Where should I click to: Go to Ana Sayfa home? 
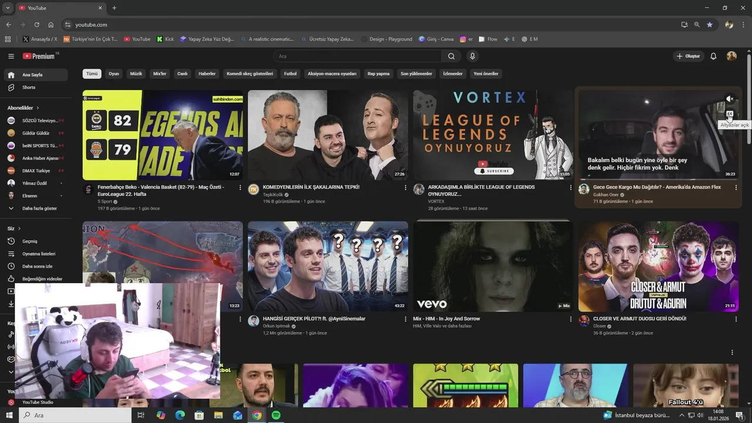point(36,75)
